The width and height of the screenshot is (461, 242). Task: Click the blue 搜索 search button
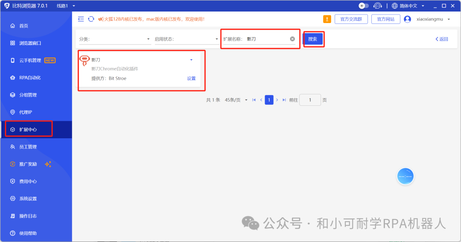point(313,39)
